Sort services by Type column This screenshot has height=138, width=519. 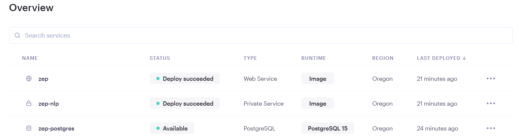(x=250, y=58)
